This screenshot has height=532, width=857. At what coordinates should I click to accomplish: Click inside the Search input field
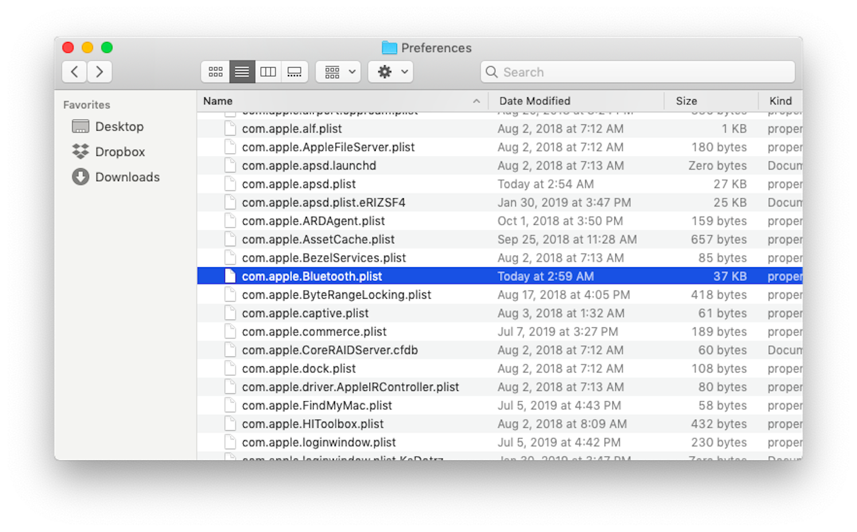coord(602,72)
